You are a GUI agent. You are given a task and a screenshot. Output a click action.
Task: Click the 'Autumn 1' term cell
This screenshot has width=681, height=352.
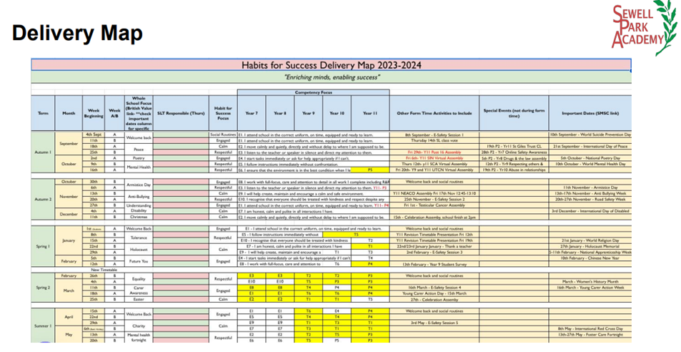pyautogui.click(x=43, y=152)
